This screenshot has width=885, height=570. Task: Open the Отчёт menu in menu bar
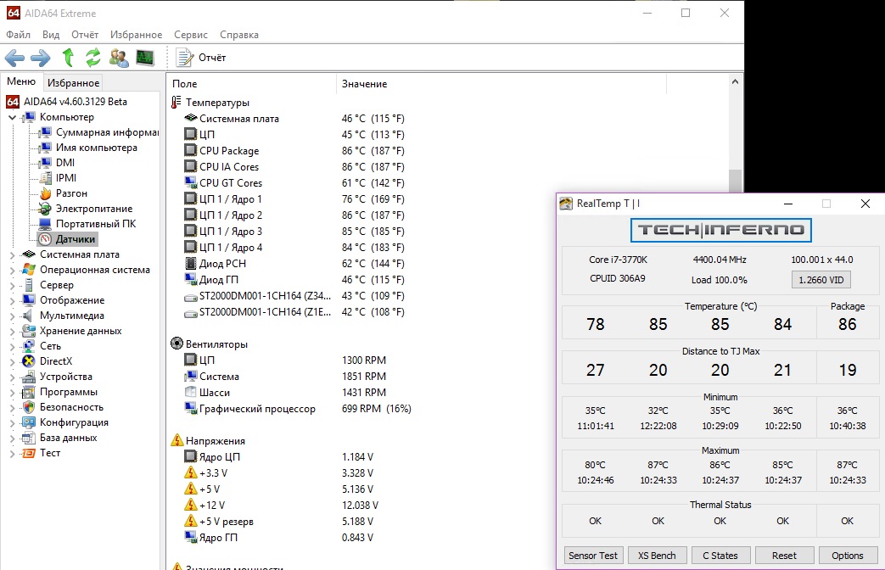pos(85,35)
